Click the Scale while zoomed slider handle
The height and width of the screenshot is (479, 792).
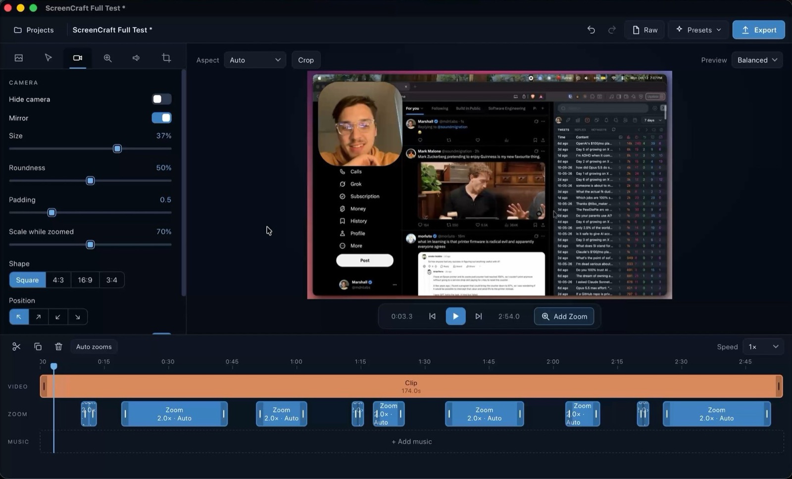click(90, 245)
